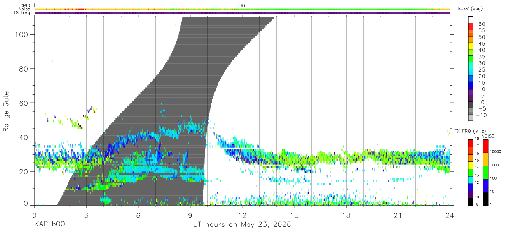The height and width of the screenshot is (233, 506).
Task: Click the TX Freq row label
Action: click(x=22, y=13)
